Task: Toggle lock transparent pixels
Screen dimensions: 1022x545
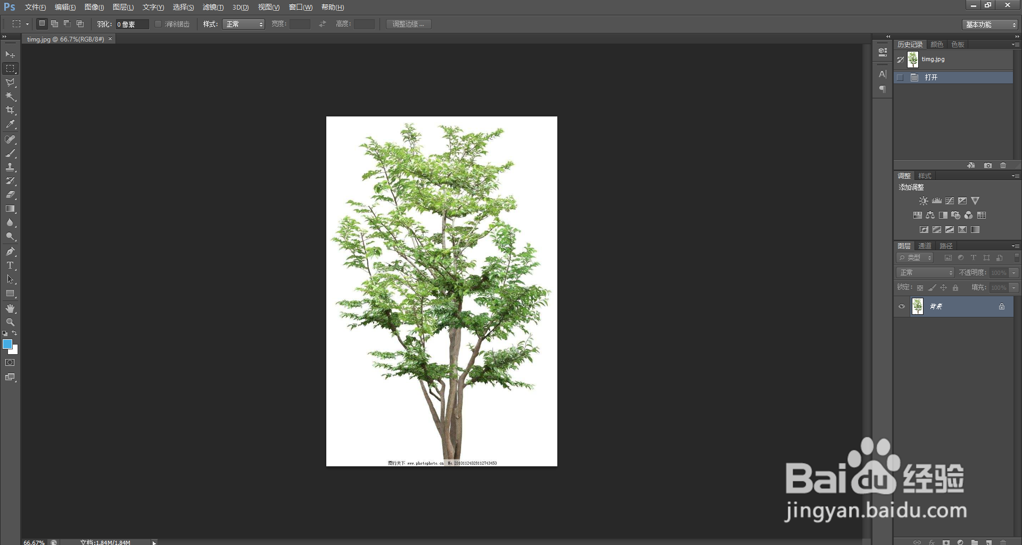Action: click(x=920, y=288)
